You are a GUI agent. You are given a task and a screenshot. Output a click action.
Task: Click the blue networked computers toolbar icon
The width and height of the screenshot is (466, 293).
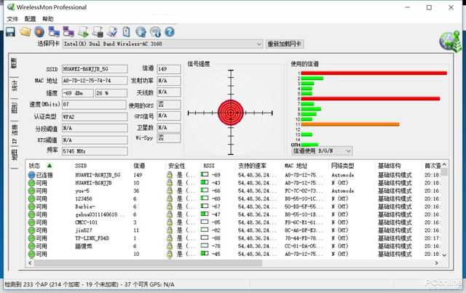pyautogui.click(x=54, y=32)
